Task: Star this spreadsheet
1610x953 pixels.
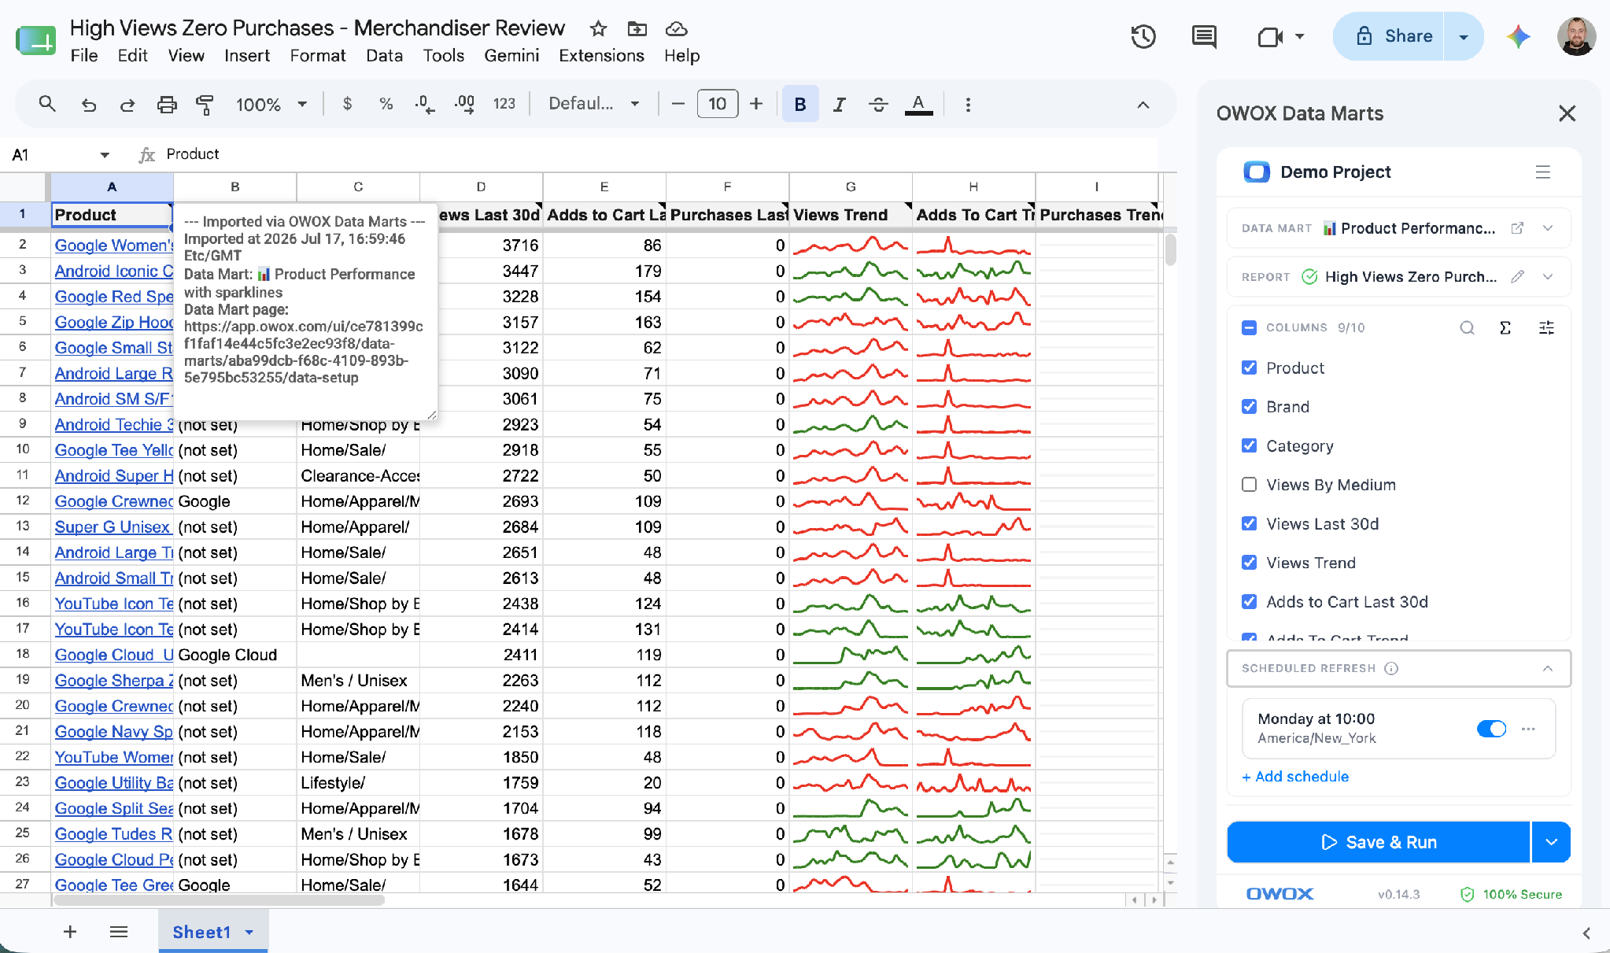Action: (598, 29)
